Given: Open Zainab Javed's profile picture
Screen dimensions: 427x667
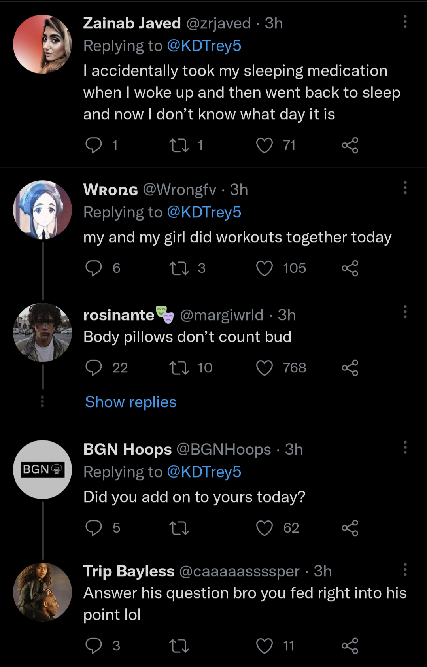Looking at the screenshot, I should pyautogui.click(x=43, y=44).
